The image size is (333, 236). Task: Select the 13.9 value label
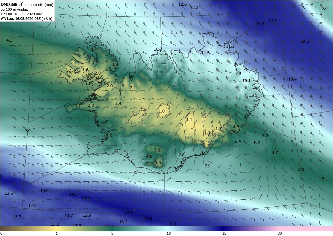44,191
